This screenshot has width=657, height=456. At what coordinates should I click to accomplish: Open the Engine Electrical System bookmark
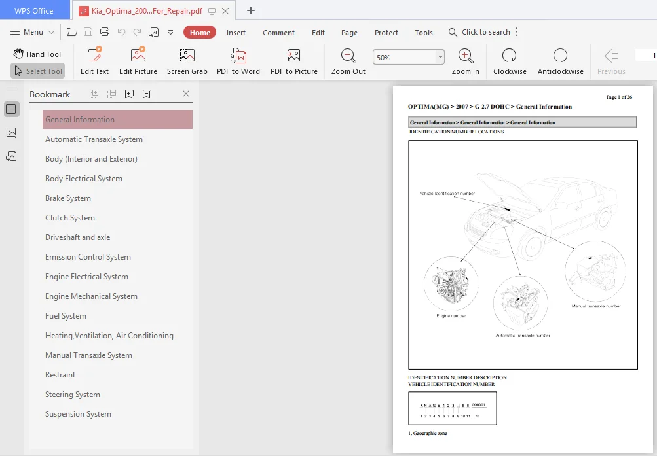[x=86, y=277]
